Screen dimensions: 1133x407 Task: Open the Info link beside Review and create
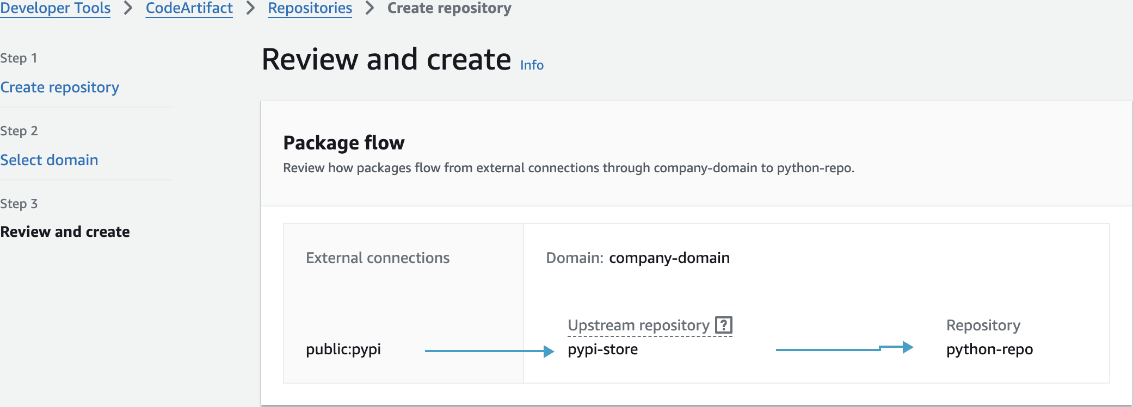pyautogui.click(x=532, y=65)
